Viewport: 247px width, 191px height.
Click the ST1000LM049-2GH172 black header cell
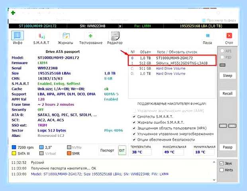coord(38,26)
